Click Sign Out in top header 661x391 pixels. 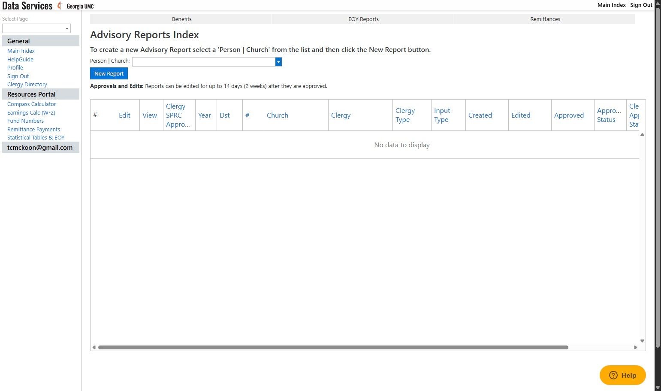pyautogui.click(x=641, y=5)
